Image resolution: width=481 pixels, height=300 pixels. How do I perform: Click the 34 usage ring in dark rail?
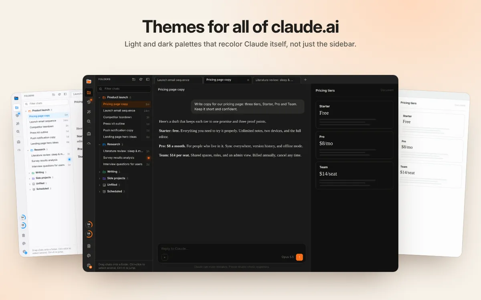coord(89,224)
